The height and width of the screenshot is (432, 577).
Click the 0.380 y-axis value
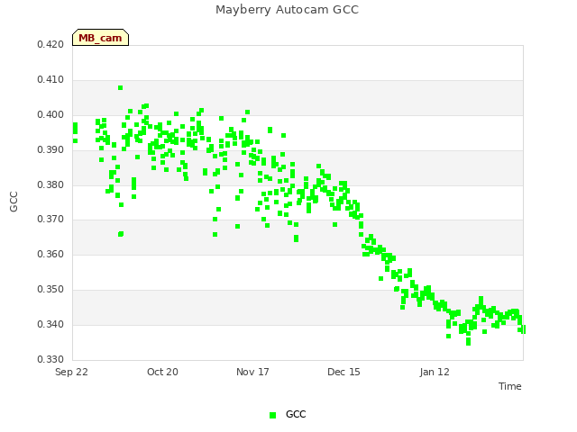[x=50, y=184]
